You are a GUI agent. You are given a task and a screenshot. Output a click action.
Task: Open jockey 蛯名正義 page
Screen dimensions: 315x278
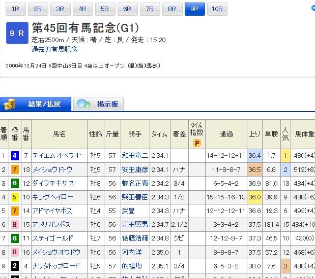tap(135, 183)
